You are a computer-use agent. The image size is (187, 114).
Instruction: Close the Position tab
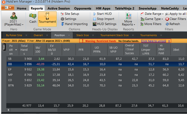click(x=69, y=35)
